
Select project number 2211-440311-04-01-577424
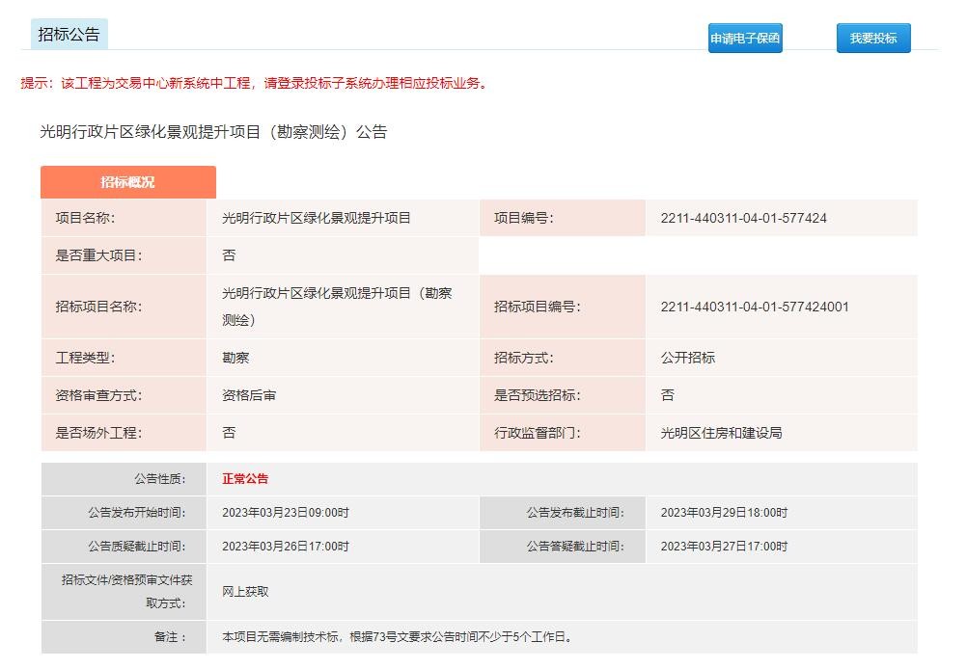[743, 218]
